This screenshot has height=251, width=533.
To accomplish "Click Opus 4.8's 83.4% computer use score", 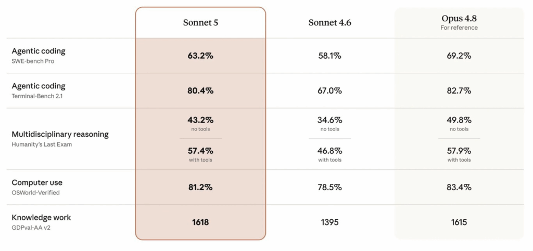I will (459, 187).
